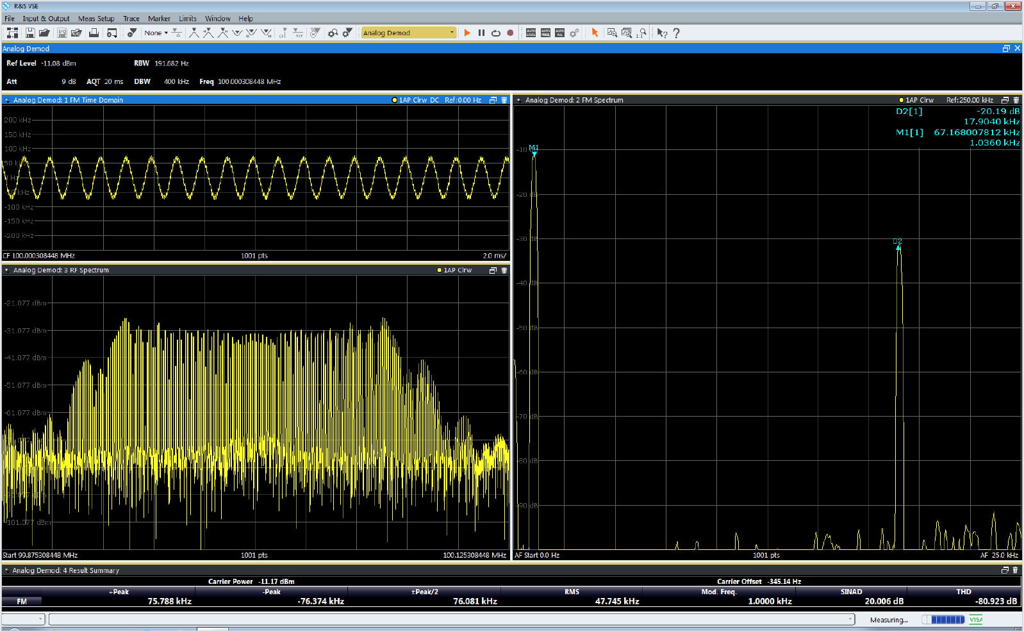Open the marker type None dropdown
Viewport: 1024px width, 632px height.
point(156,33)
